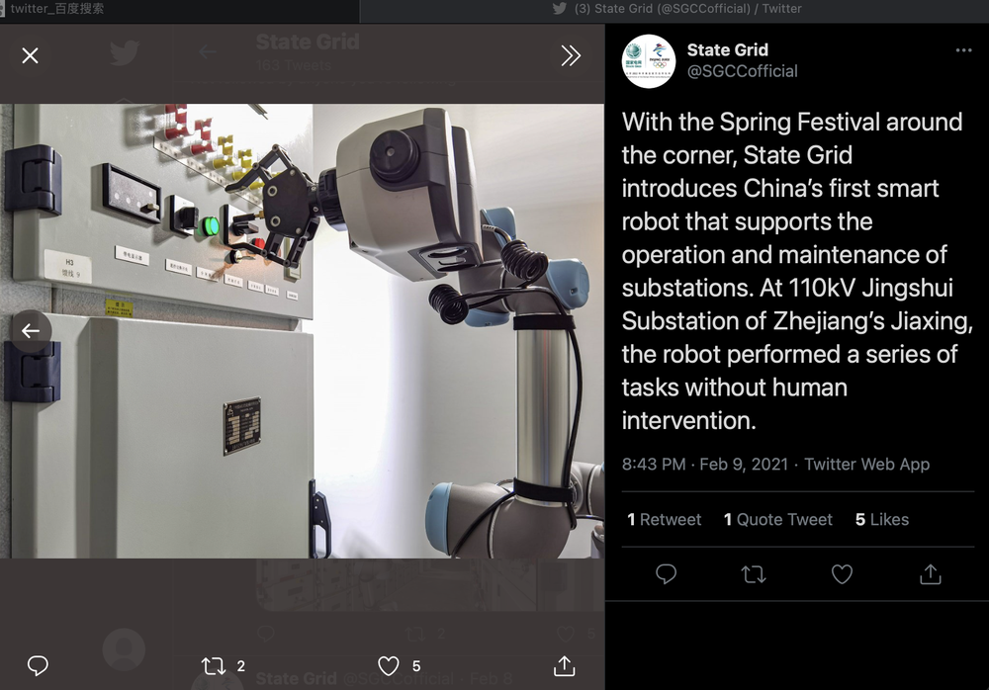989x690 pixels.
Task: Open the tweet's more options menu
Action: 963,50
